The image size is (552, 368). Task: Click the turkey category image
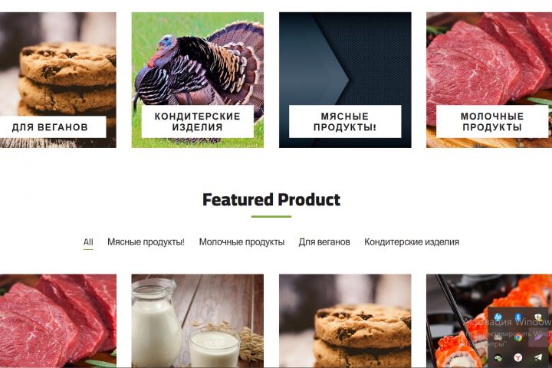[197, 58]
